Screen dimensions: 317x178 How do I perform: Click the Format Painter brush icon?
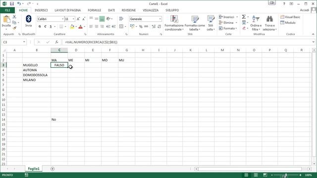click(14, 28)
